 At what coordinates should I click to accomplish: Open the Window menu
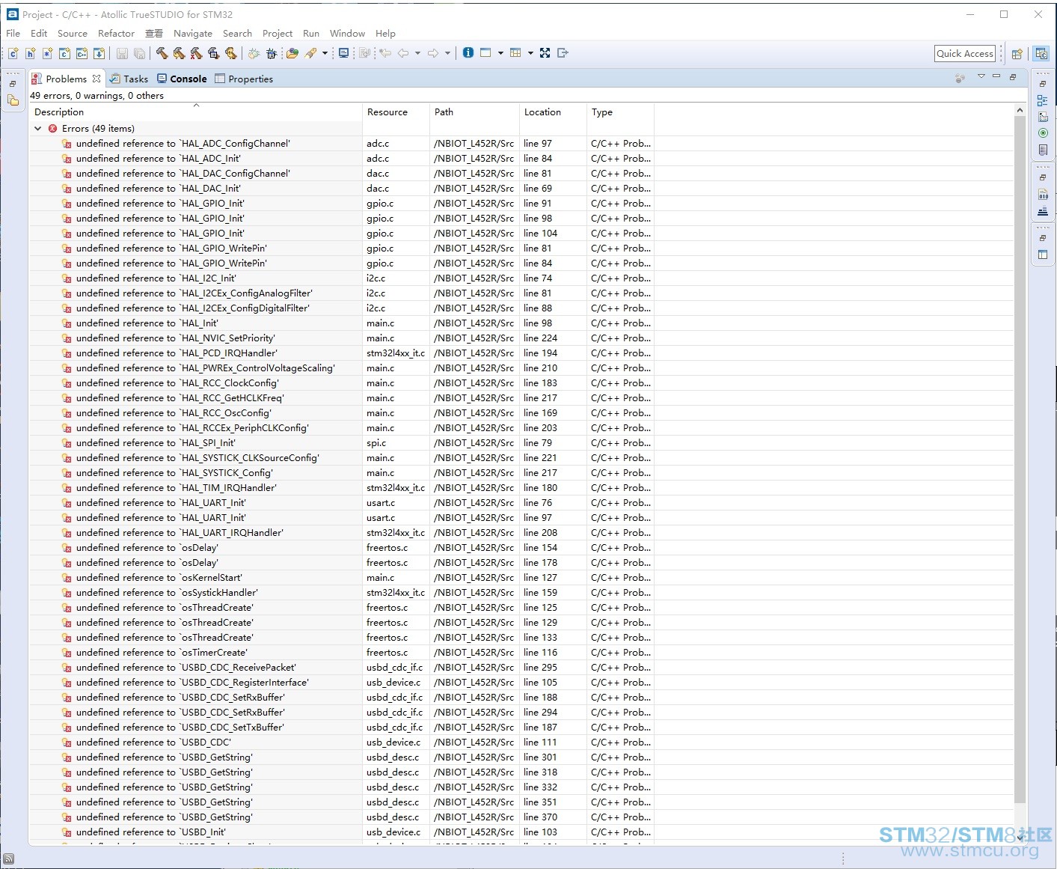click(347, 34)
